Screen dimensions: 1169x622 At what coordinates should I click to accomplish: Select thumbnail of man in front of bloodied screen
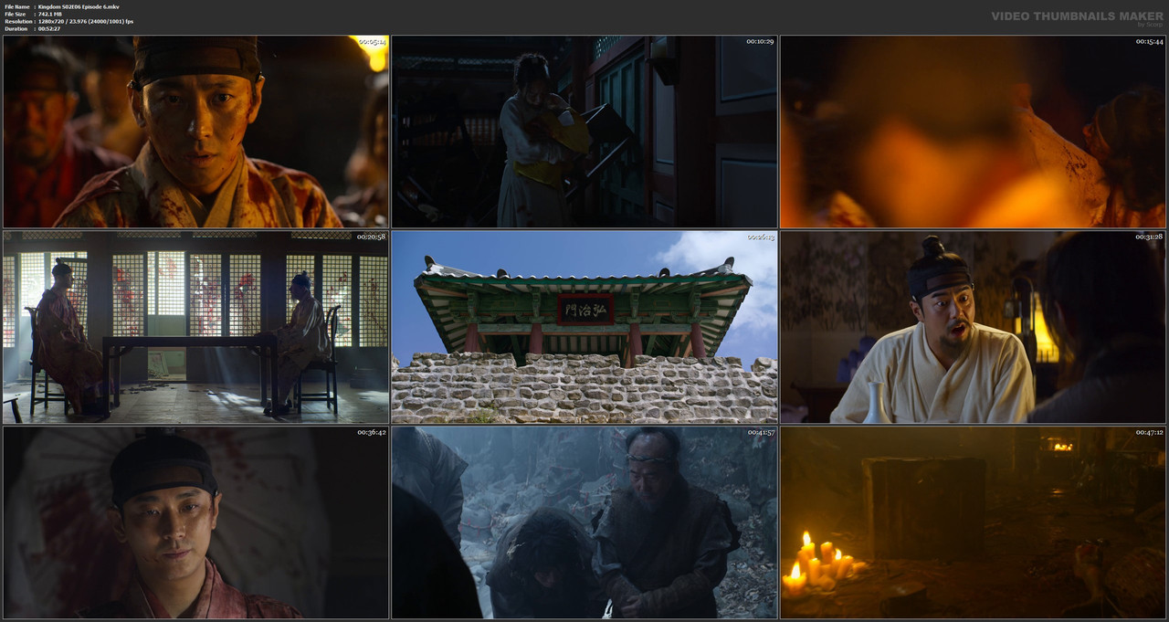195,522
